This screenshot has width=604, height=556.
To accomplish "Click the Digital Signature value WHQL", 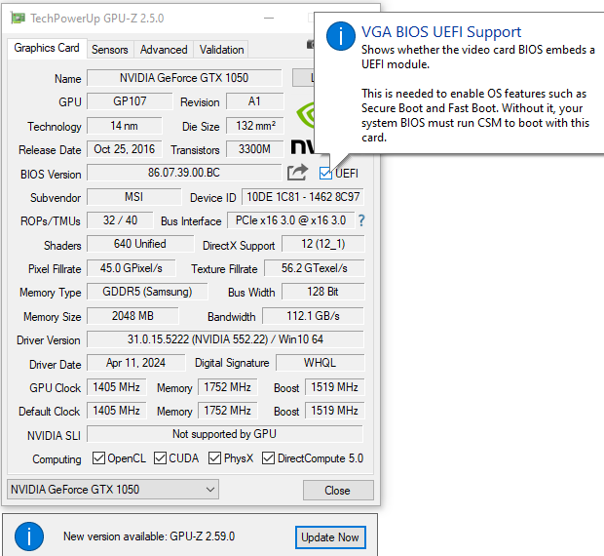I will pyautogui.click(x=320, y=363).
